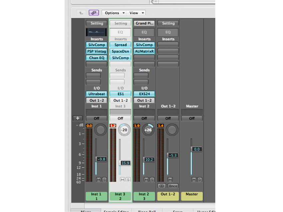Click the -9.8 fader on Inst 1

101,159
